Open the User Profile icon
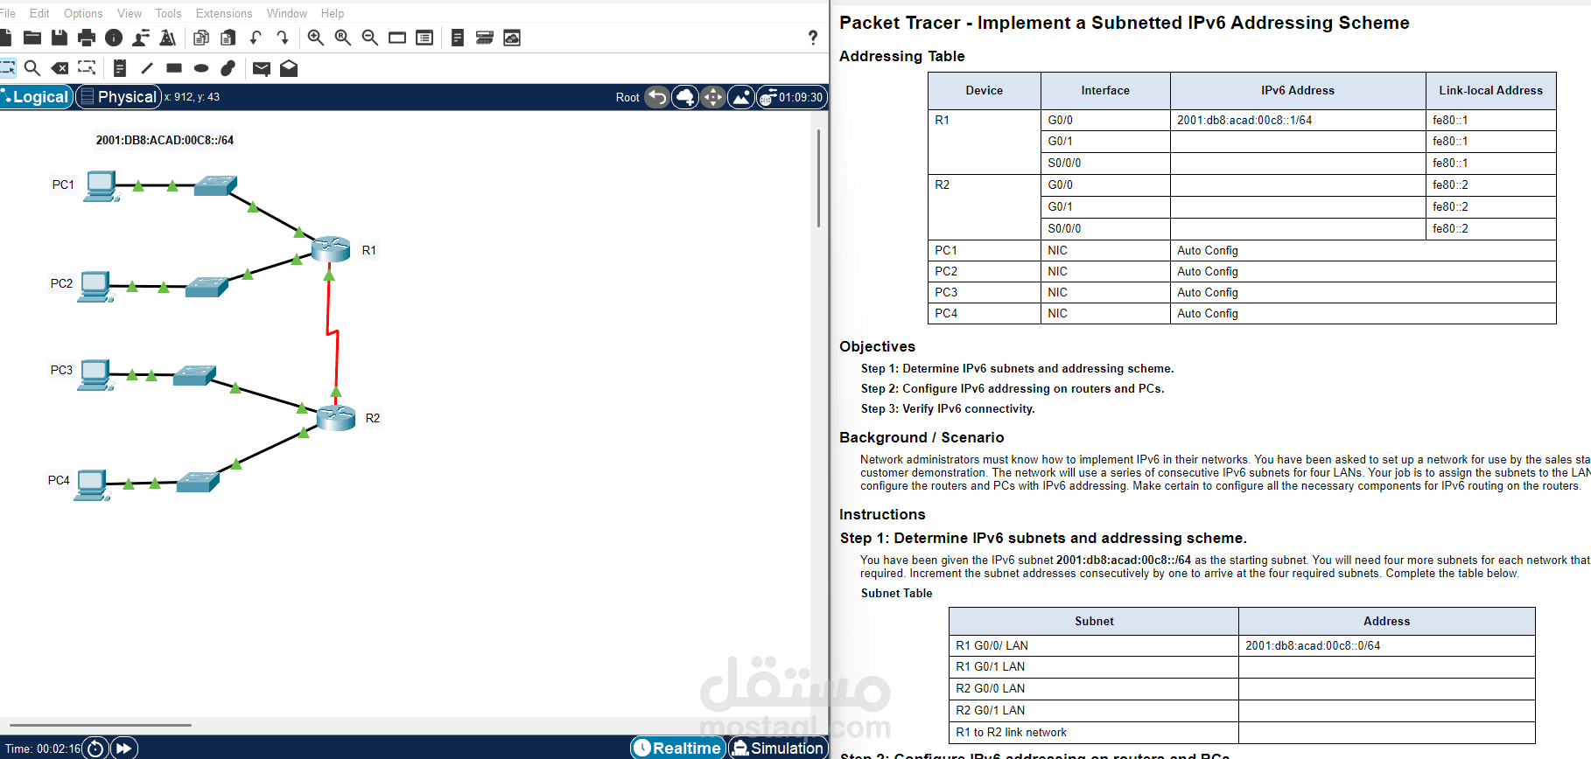The image size is (1591, 759). pos(141,38)
